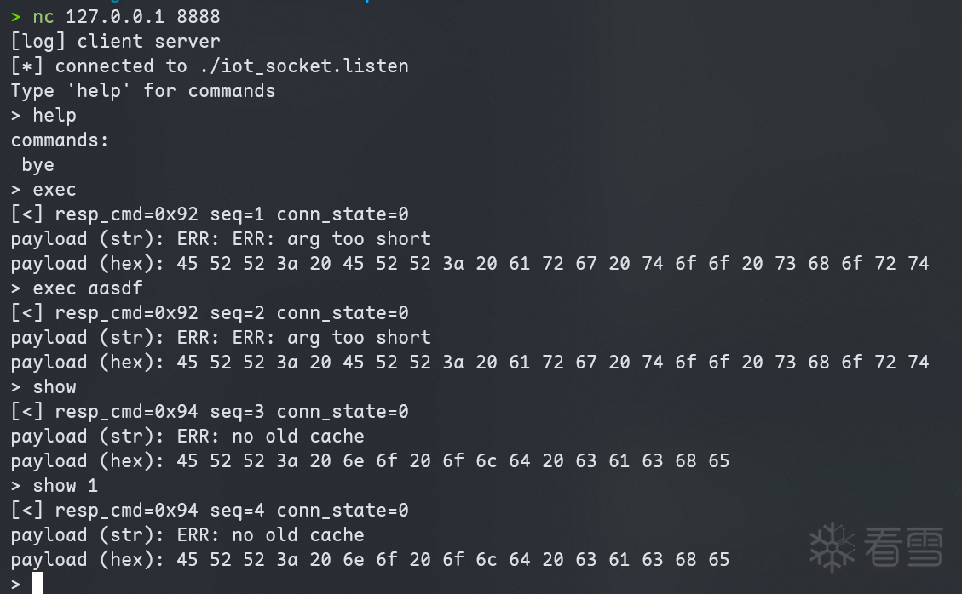
Task: Click the response line with seq=4
Action: (x=210, y=511)
